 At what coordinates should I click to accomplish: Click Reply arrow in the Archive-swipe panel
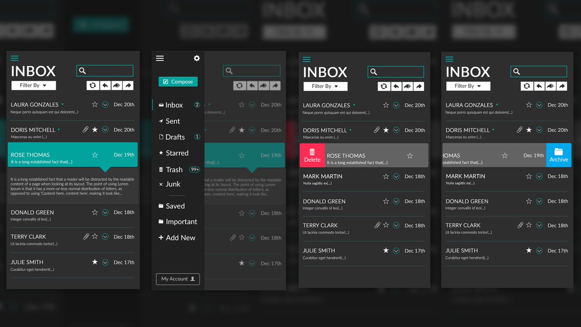click(538, 86)
